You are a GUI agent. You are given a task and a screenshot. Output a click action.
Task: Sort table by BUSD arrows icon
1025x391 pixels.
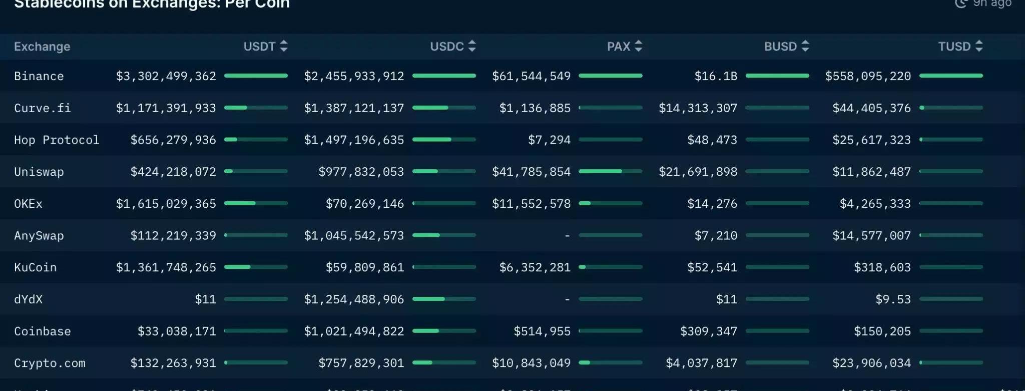805,47
